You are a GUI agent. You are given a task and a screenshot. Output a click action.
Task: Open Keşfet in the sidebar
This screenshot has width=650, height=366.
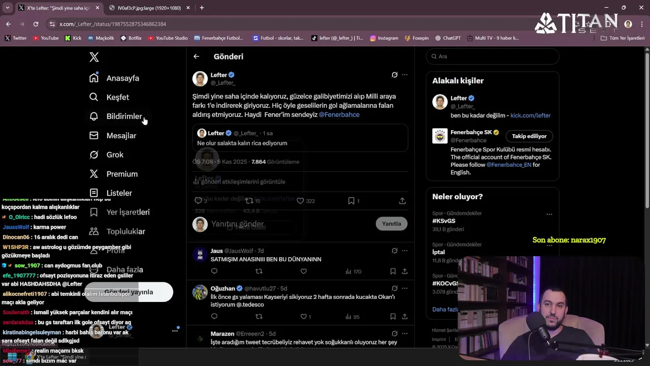point(109,97)
